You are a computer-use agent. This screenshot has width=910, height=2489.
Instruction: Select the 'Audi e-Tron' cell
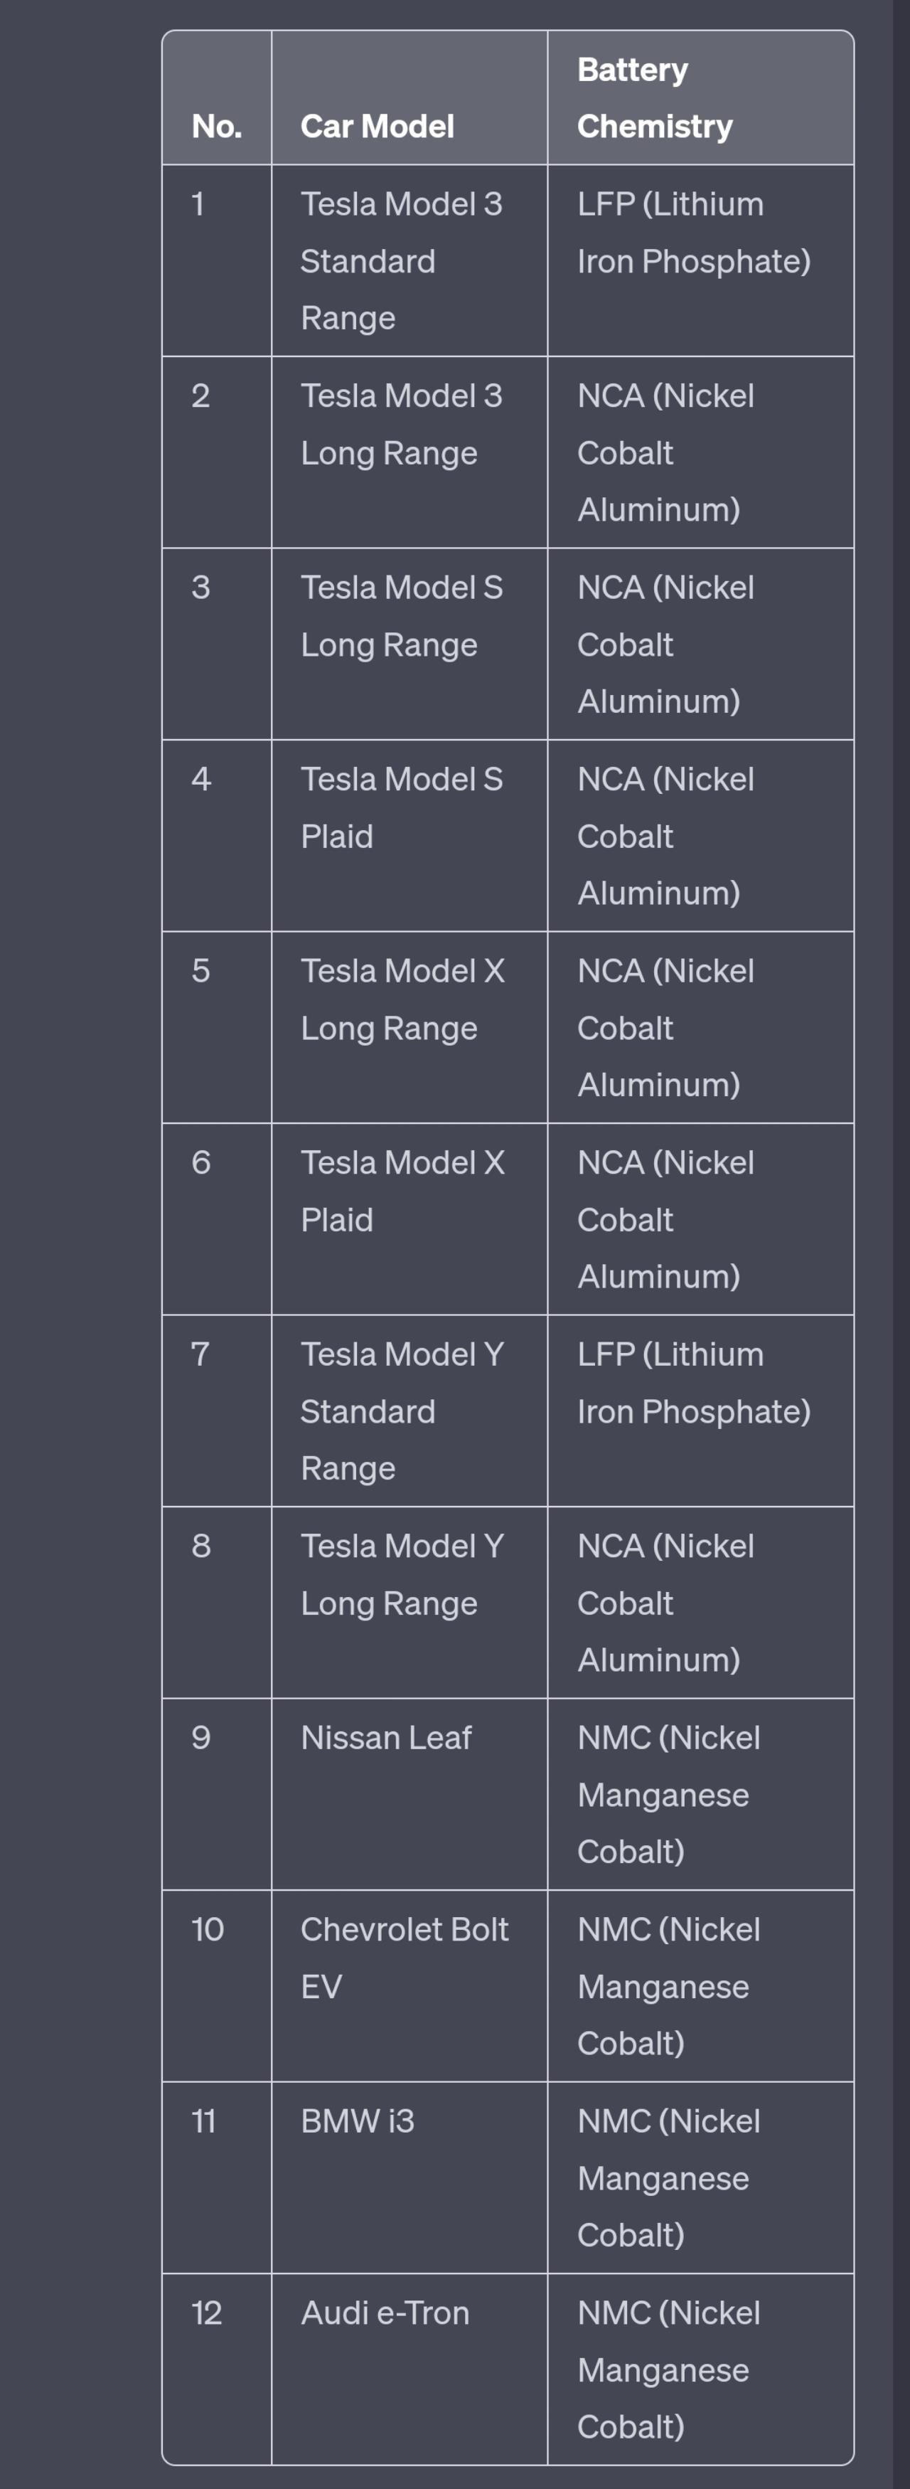point(385,2312)
